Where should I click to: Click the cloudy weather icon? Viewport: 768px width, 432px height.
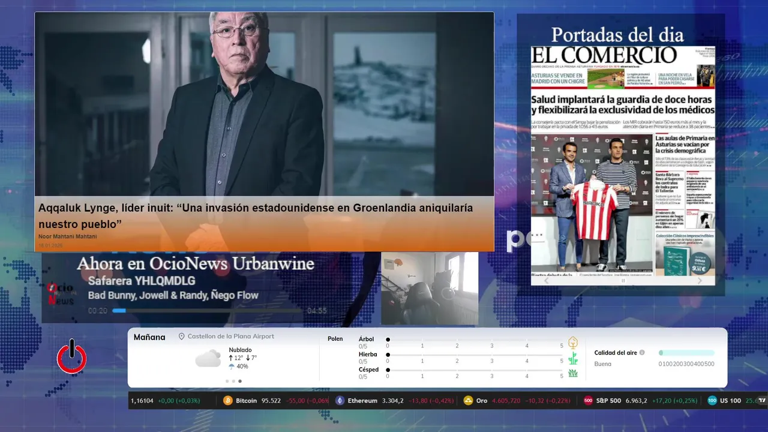pyautogui.click(x=208, y=359)
